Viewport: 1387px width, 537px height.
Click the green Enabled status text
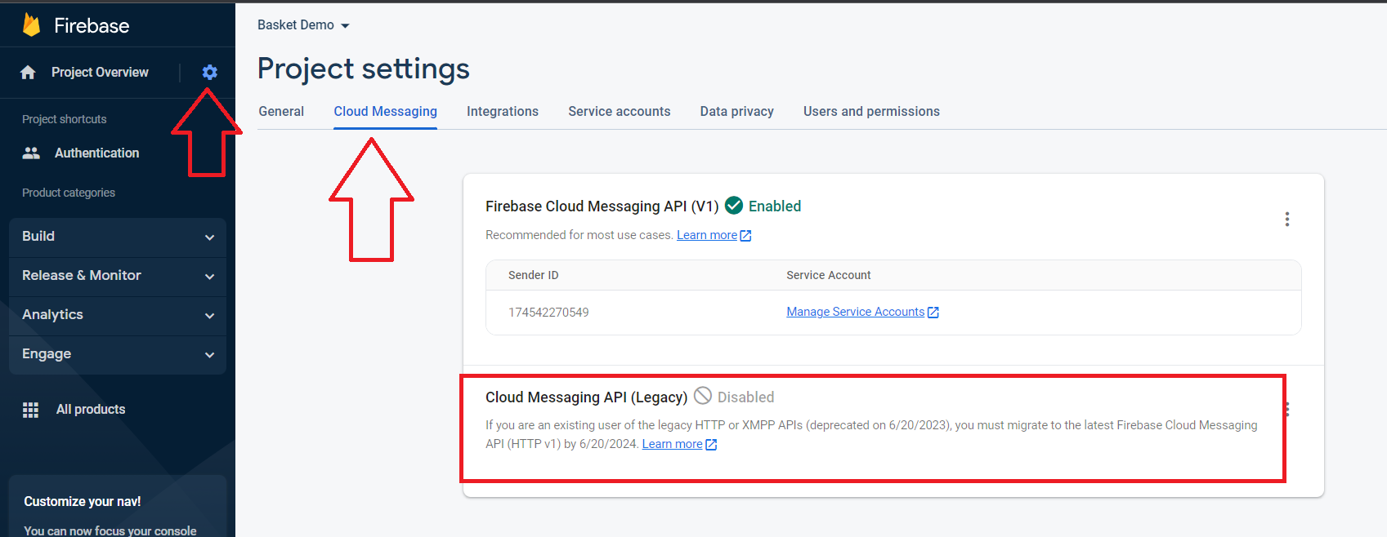775,206
